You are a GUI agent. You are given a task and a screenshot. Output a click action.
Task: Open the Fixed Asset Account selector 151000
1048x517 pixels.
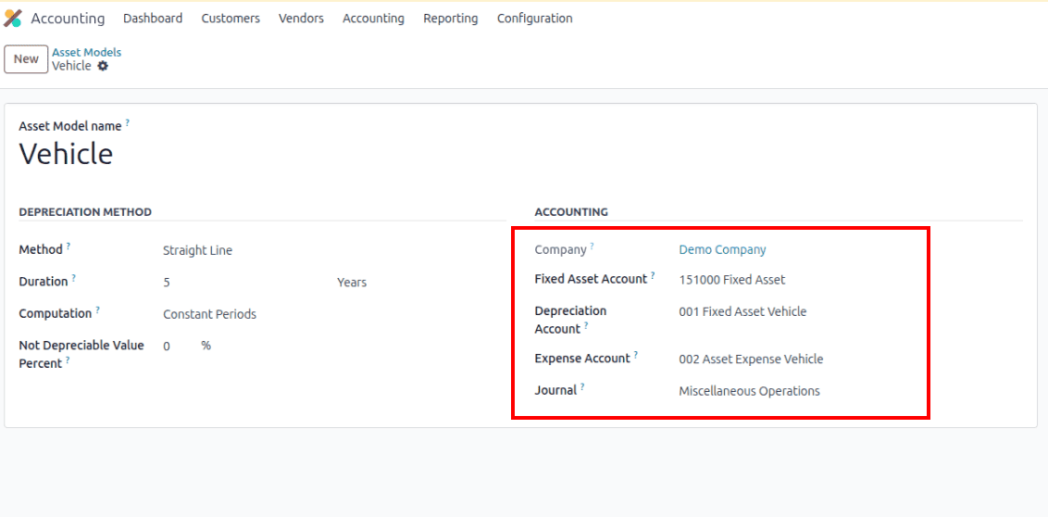732,280
